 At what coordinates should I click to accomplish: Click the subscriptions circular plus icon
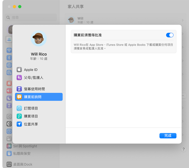(19, 108)
